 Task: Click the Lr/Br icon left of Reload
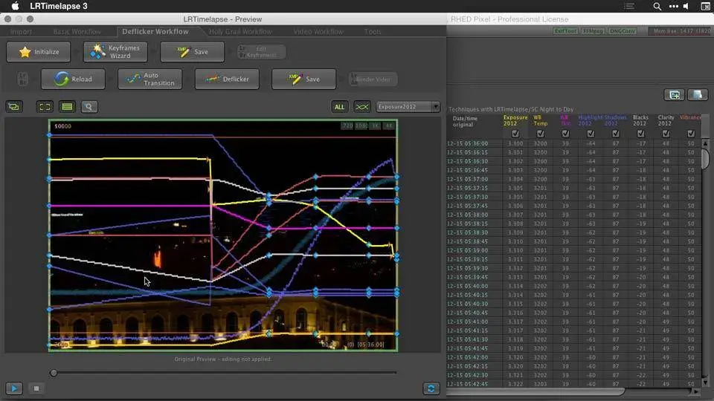point(23,79)
